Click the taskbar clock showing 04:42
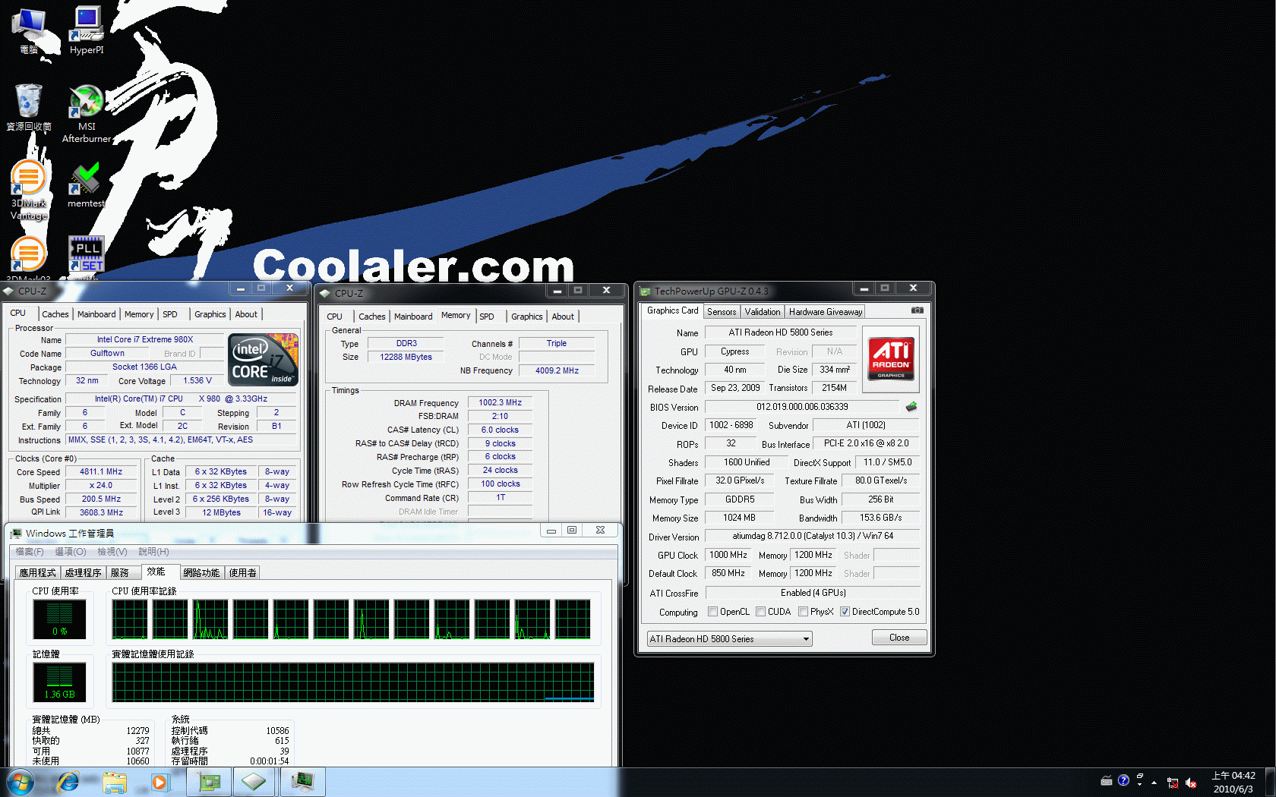 (1233, 783)
